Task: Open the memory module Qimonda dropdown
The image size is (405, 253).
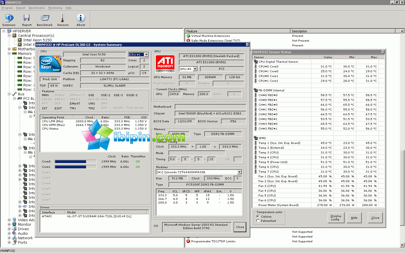Action: tap(239, 172)
